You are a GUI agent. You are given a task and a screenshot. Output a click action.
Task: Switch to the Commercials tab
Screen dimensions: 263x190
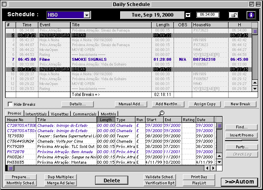point(85,114)
